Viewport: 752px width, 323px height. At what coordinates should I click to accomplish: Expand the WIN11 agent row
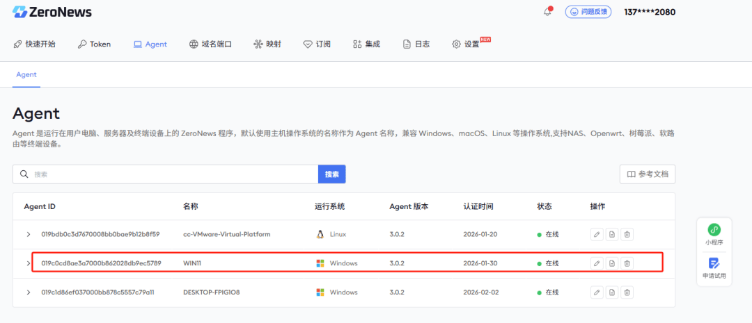point(29,263)
